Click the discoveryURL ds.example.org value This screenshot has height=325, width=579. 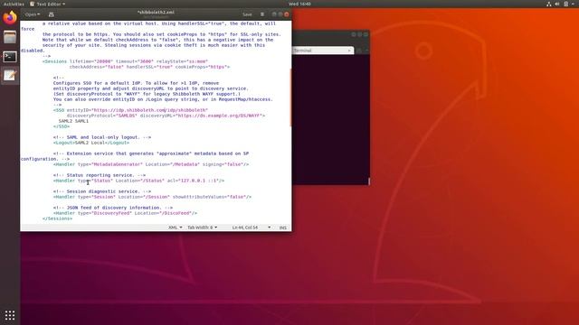point(219,116)
